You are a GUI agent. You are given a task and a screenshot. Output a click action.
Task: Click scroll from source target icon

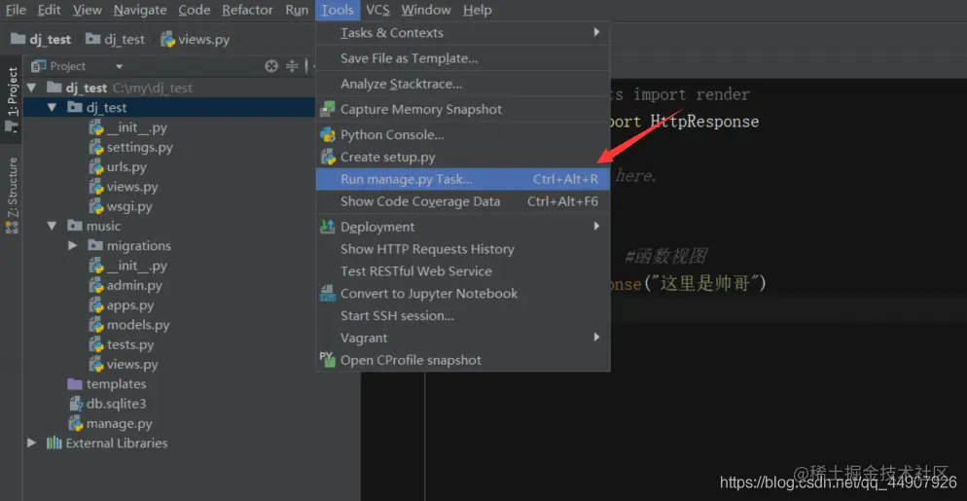tap(271, 66)
